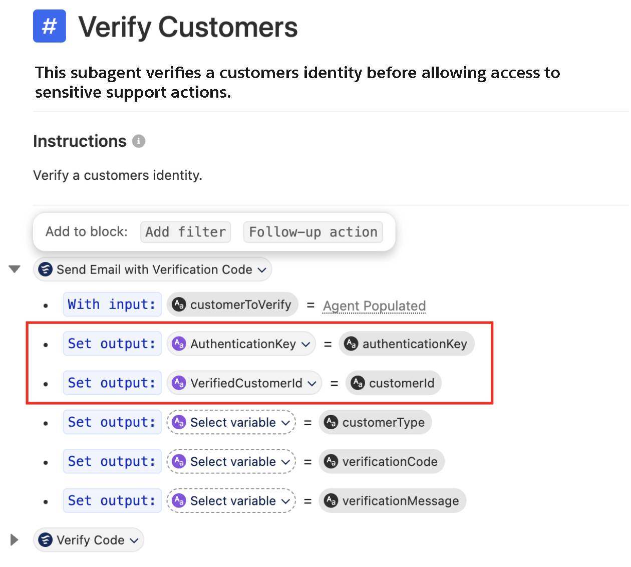Click the Verify a customers identity instructions text
The image size is (631, 567).
tap(118, 175)
